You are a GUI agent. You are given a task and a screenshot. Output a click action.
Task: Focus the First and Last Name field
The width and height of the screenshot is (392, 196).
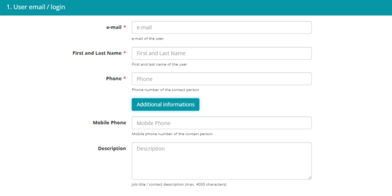pyautogui.click(x=222, y=53)
